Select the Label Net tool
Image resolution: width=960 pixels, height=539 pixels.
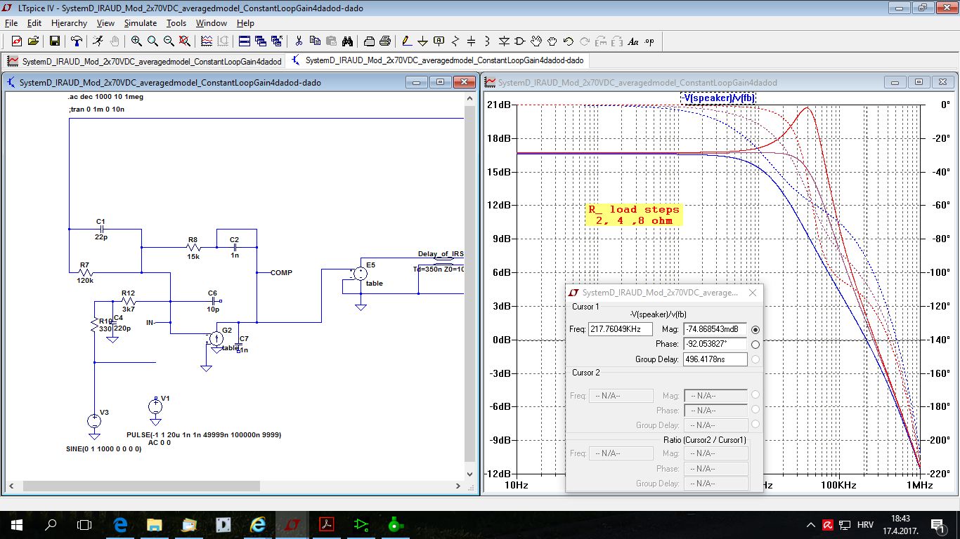[439, 41]
